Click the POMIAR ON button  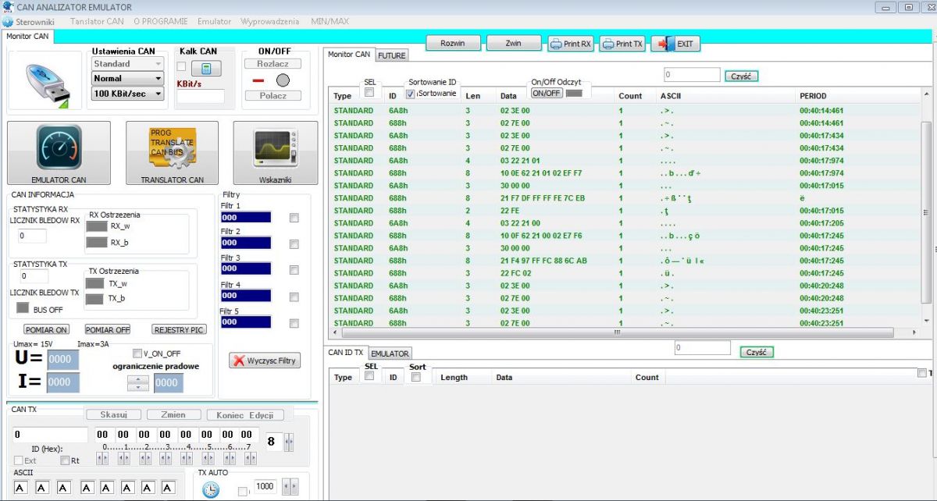47,329
